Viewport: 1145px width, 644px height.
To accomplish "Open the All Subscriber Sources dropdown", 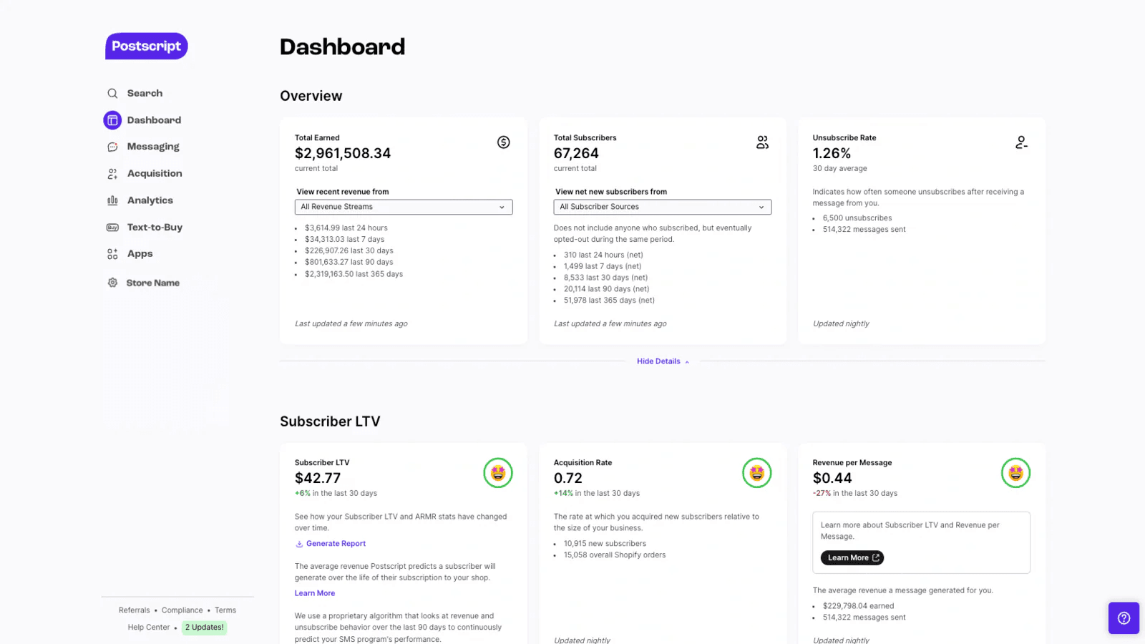I will pos(662,207).
